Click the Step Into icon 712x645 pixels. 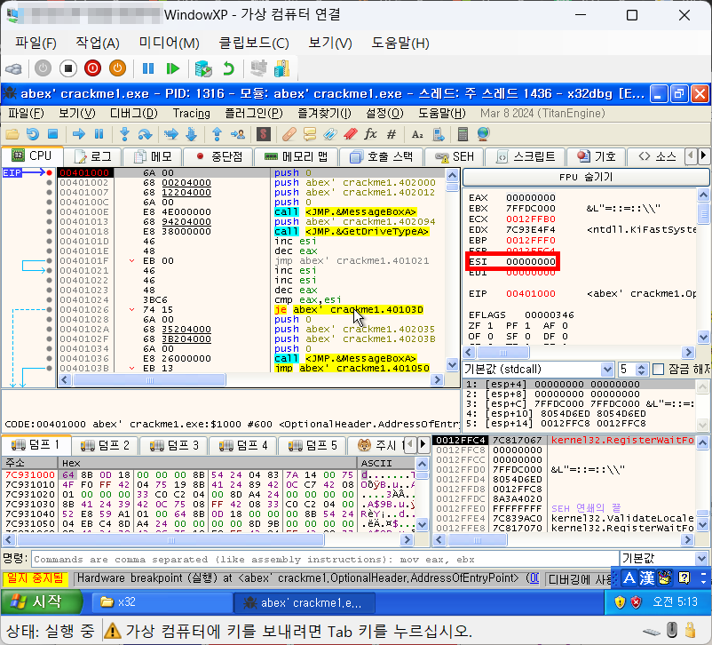pyautogui.click(x=124, y=134)
